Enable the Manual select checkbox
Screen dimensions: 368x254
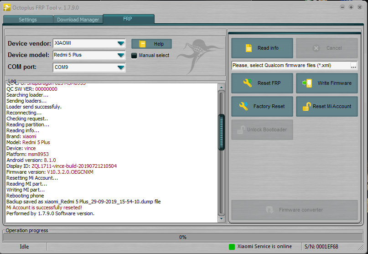[134, 55]
